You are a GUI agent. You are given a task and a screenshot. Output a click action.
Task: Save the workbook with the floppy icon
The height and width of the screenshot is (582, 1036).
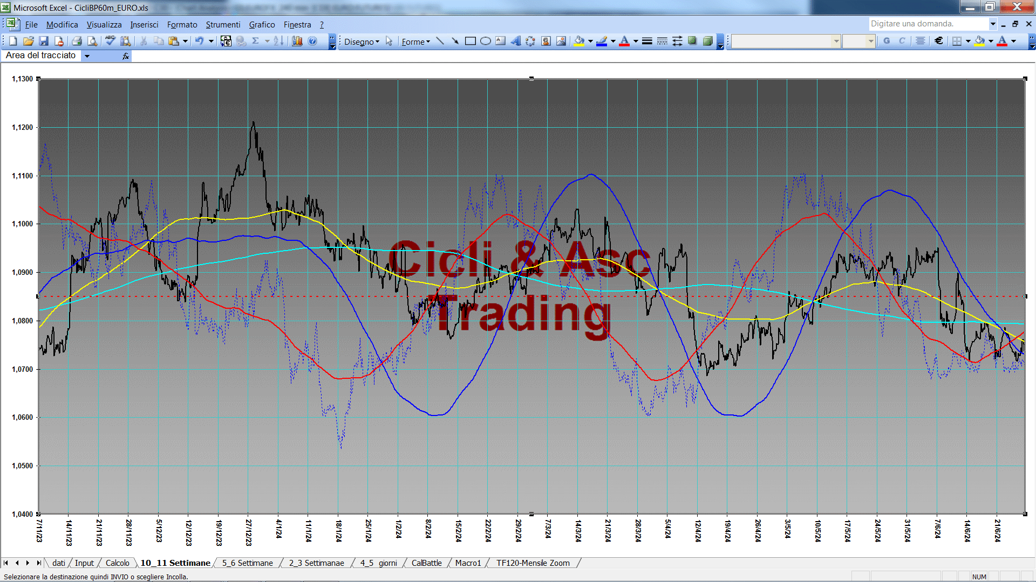(x=44, y=41)
